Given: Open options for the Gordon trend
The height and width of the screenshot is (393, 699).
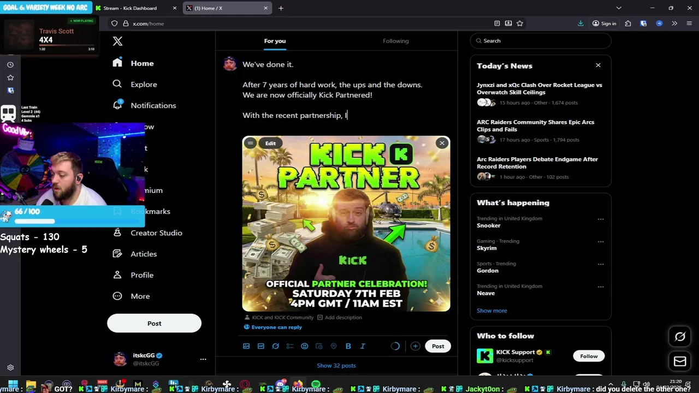Looking at the screenshot, I should click(x=601, y=264).
